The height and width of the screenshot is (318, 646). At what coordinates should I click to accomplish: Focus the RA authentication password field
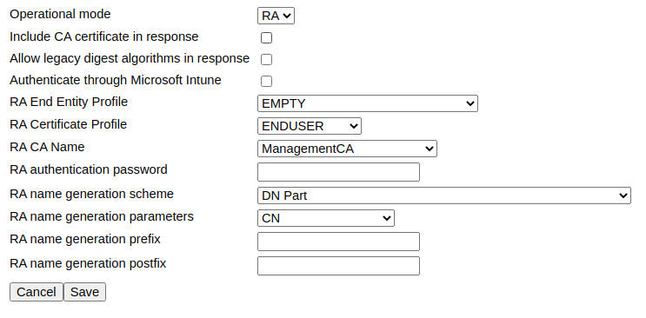click(x=338, y=172)
